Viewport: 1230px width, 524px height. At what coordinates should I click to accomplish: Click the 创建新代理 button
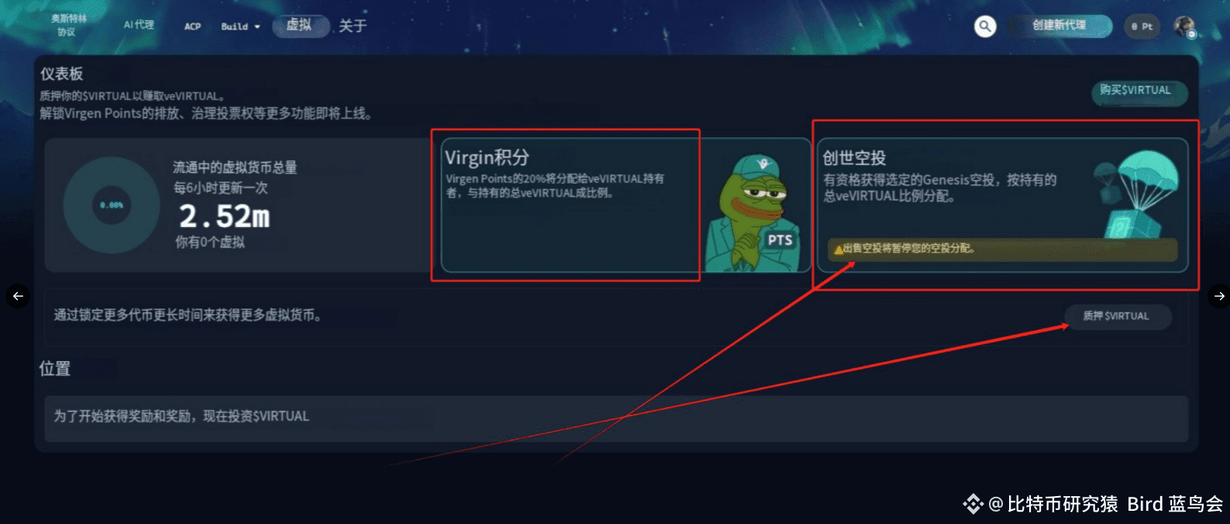click(1059, 26)
